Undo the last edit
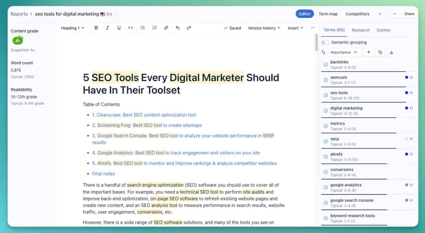Viewport: 425px width, 233px height. (177, 28)
